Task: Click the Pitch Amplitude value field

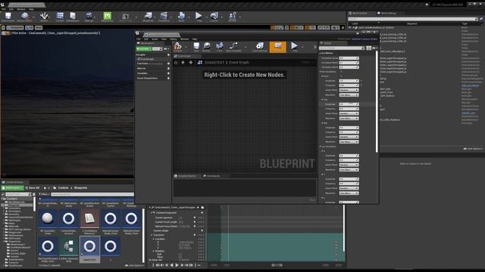Action: coord(349,81)
